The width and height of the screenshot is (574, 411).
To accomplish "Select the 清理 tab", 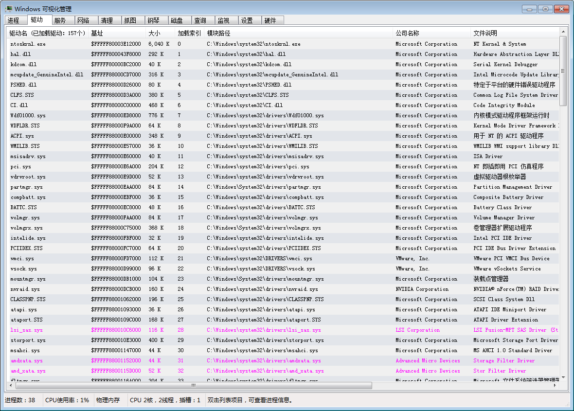I will pyautogui.click(x=107, y=20).
